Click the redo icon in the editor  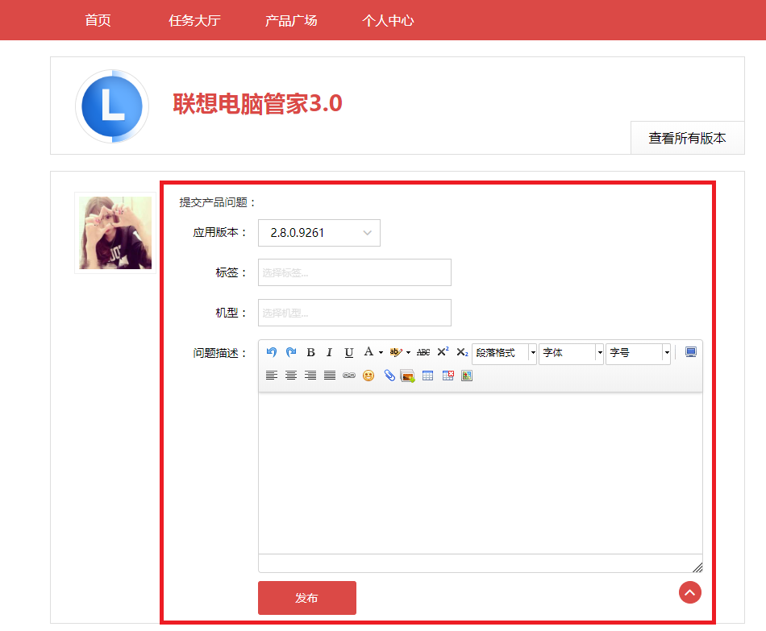(x=291, y=352)
